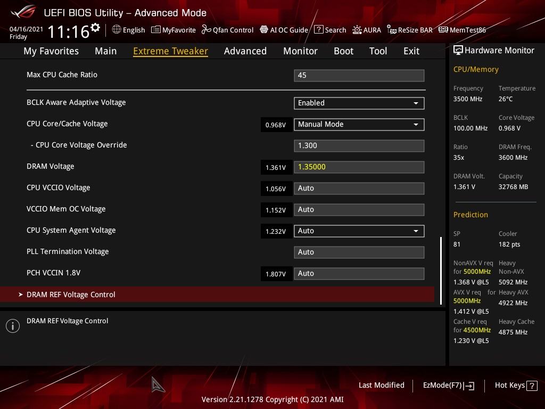Open CPU Core/Cache Voltage Manual Mode dropdown
The image size is (545, 409).
359,125
